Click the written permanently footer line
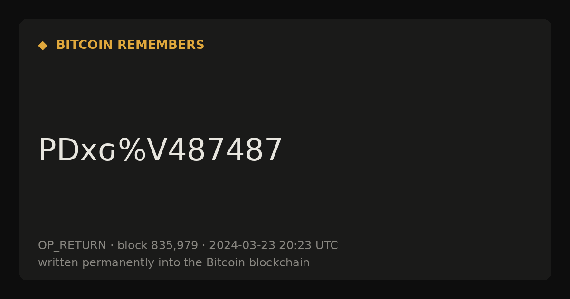The image size is (570, 299). pos(174,262)
